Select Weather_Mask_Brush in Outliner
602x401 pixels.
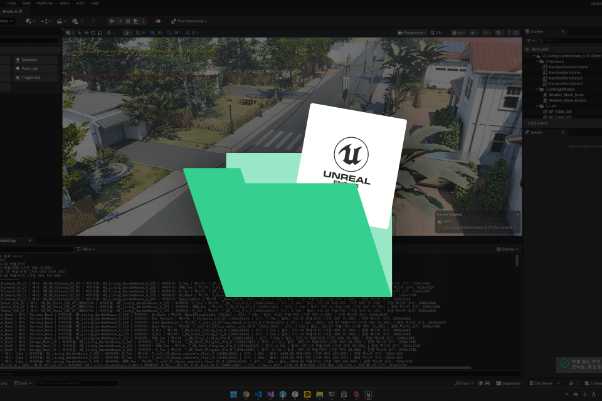point(566,95)
